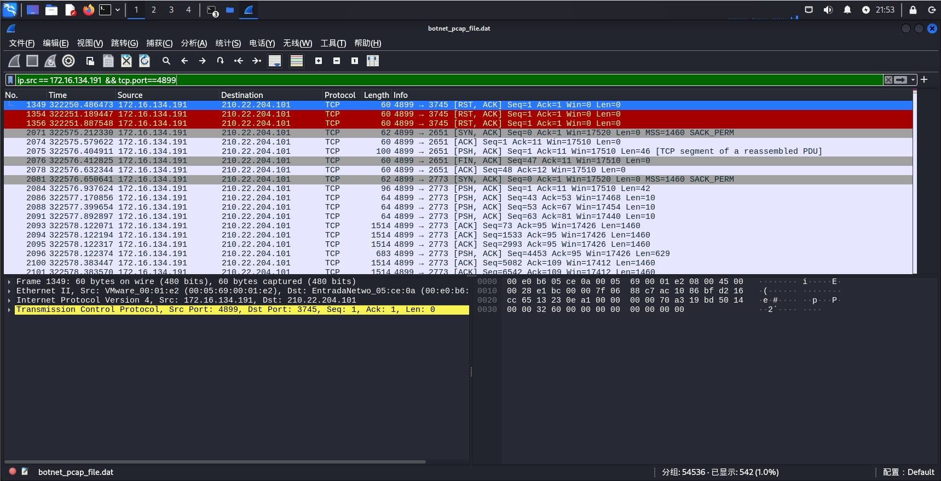Select packet number 1354 row

(458, 114)
